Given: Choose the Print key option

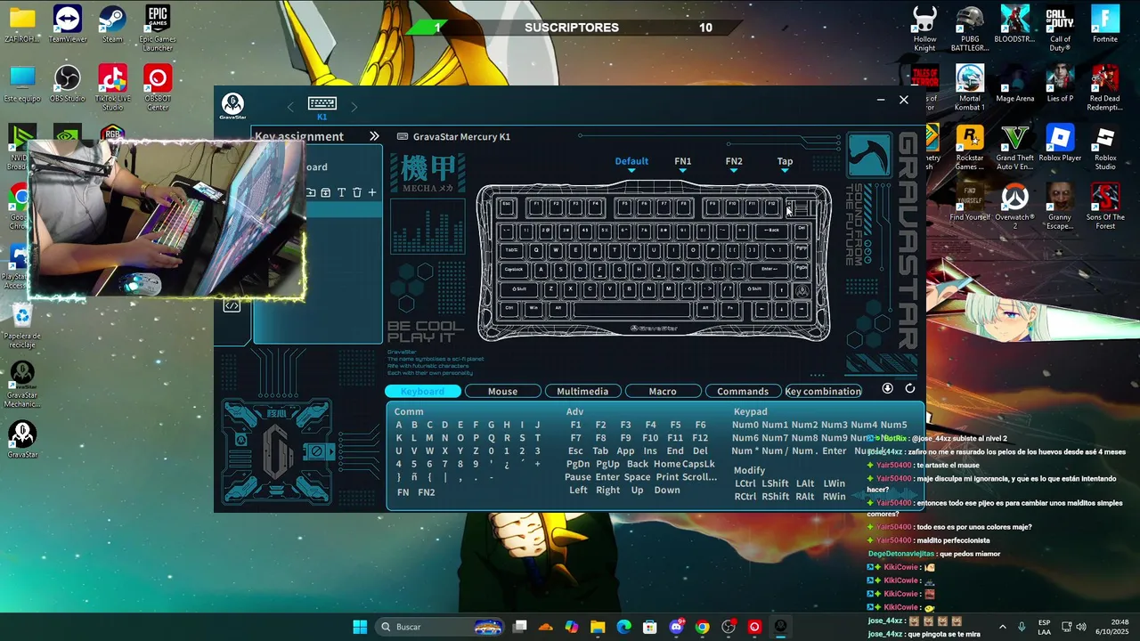Looking at the screenshot, I should click(667, 477).
